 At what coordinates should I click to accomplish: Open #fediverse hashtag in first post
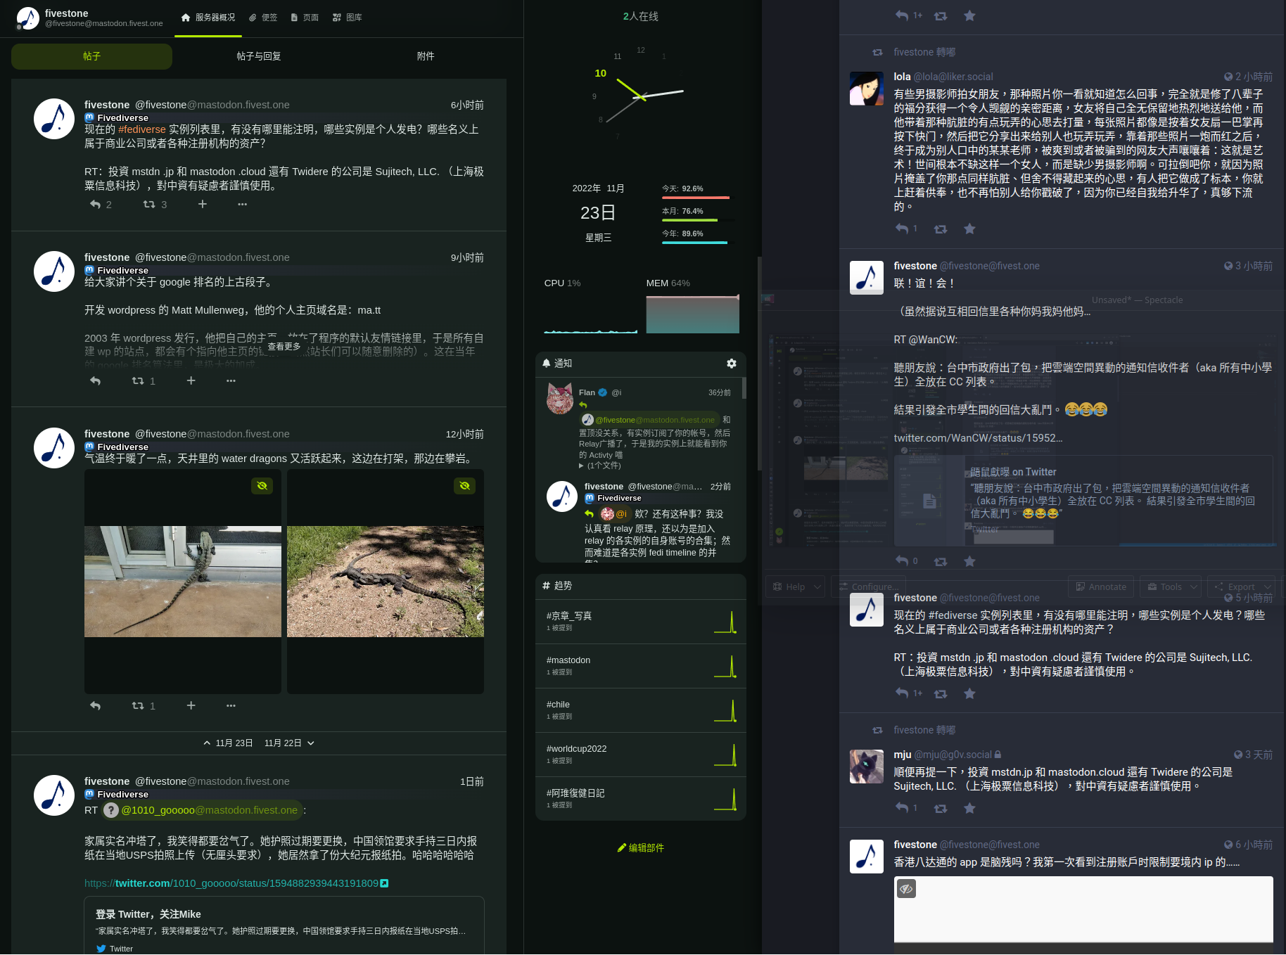click(x=142, y=129)
